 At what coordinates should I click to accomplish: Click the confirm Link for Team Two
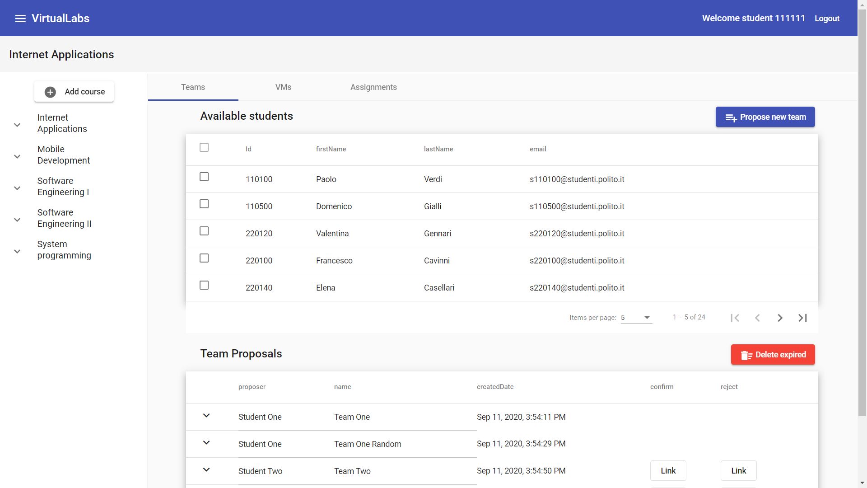click(668, 471)
